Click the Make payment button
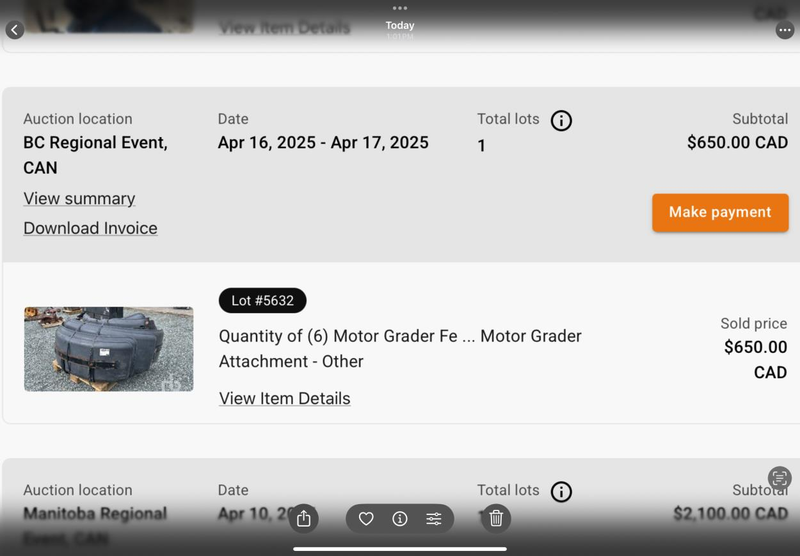800x556 pixels. [x=721, y=213]
